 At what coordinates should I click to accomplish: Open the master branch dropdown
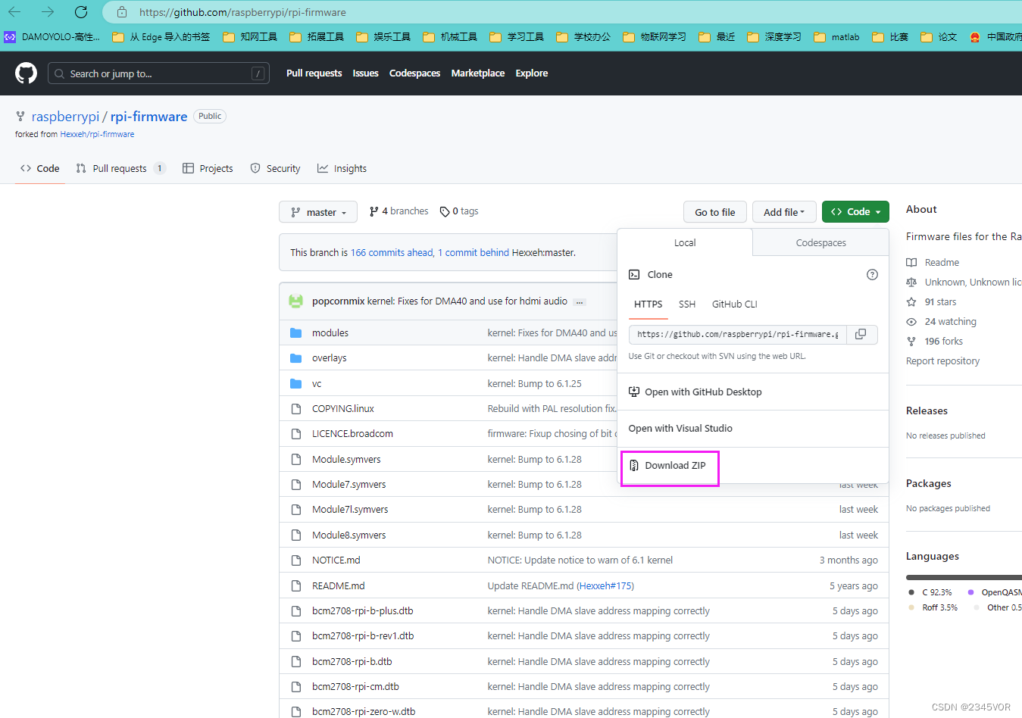pyautogui.click(x=318, y=212)
